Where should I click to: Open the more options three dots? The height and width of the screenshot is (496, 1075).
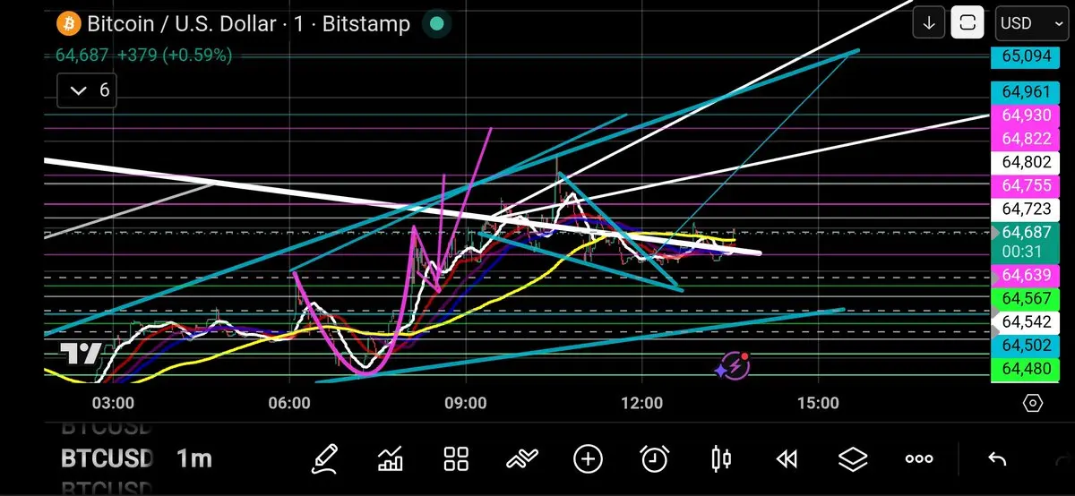[x=919, y=459]
